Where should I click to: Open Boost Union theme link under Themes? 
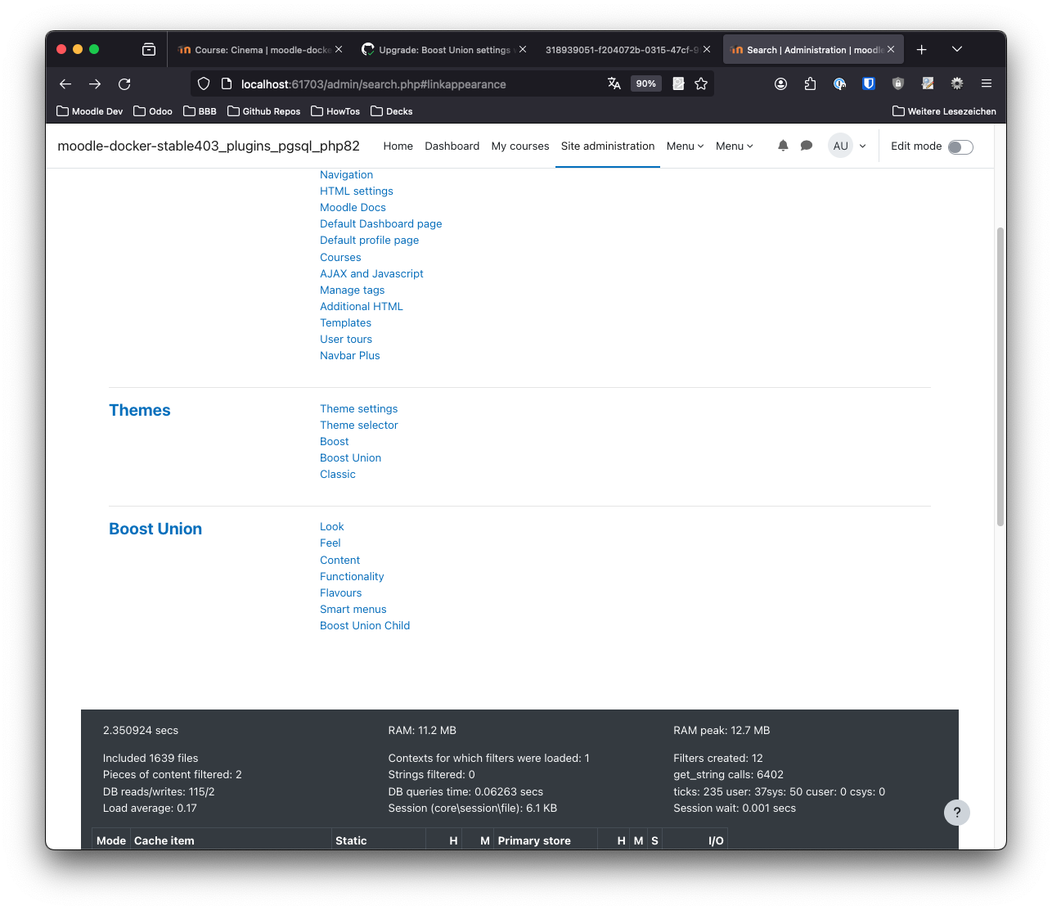(350, 457)
